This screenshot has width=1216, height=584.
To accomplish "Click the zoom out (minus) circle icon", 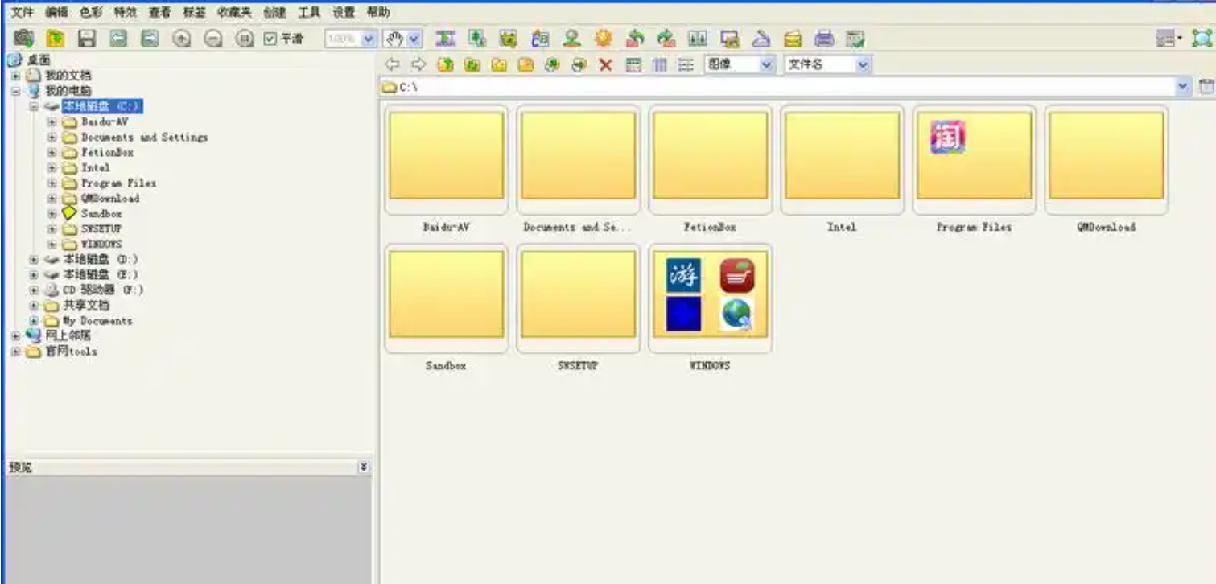I will 213,38.
